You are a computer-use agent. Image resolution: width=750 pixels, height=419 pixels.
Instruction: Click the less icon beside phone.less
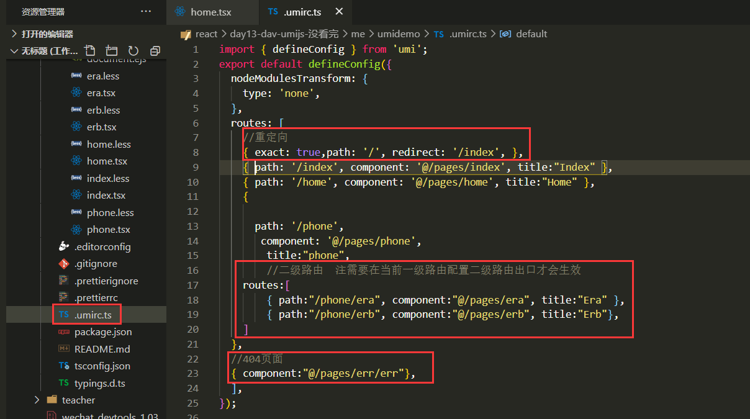click(76, 212)
